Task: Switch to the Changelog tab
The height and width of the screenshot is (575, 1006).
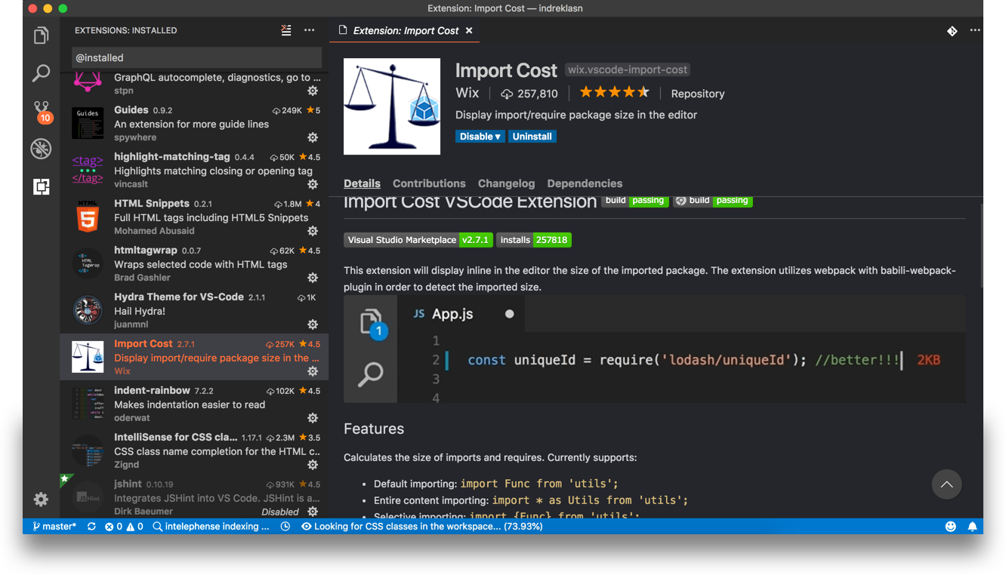Action: (x=506, y=183)
